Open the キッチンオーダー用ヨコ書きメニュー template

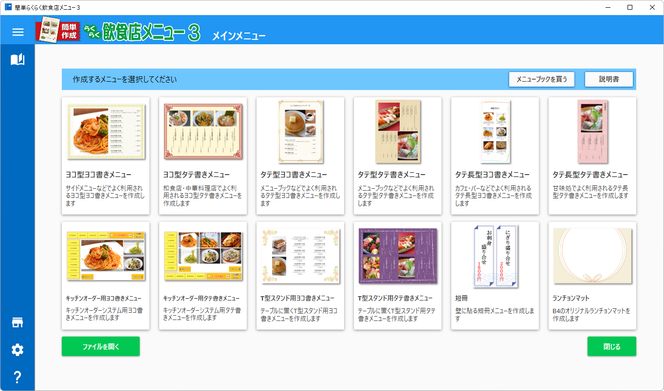[x=106, y=256]
